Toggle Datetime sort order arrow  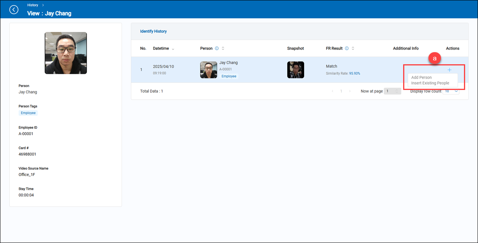[173, 49]
